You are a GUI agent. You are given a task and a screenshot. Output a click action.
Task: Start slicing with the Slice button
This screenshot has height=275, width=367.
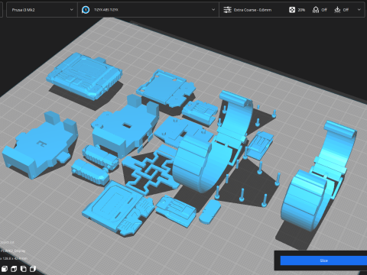pos(323,260)
